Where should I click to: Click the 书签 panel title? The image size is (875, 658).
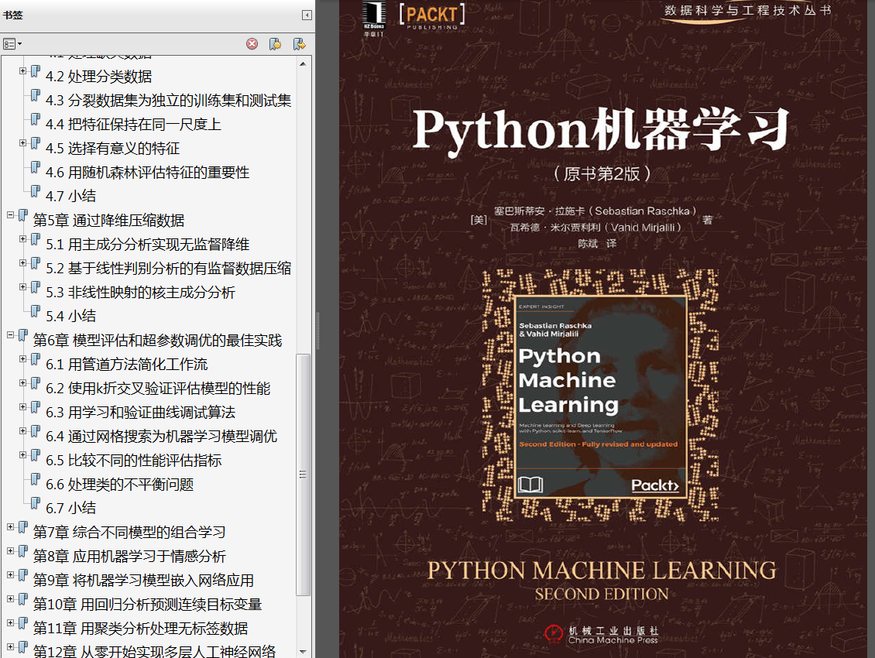pyautogui.click(x=13, y=15)
